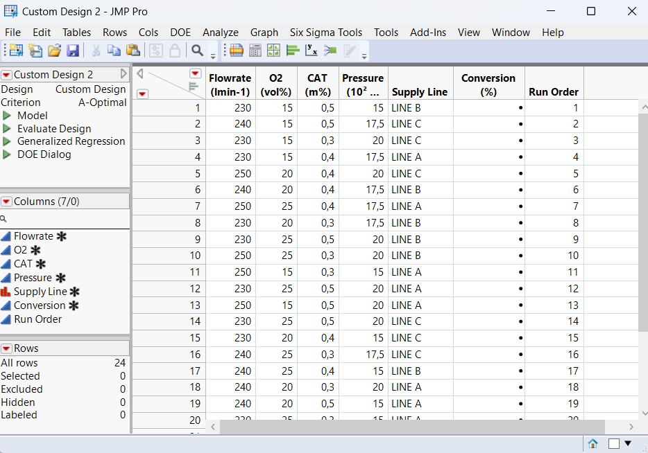The image size is (648, 453).
Task: Click the magnifying glass search icon in toolbar
Action: [197, 51]
